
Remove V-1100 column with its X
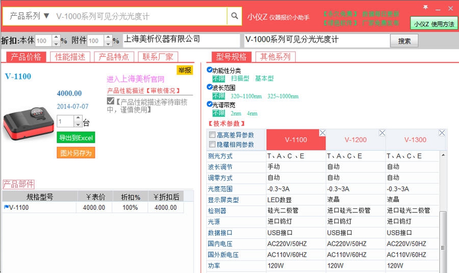322,133
